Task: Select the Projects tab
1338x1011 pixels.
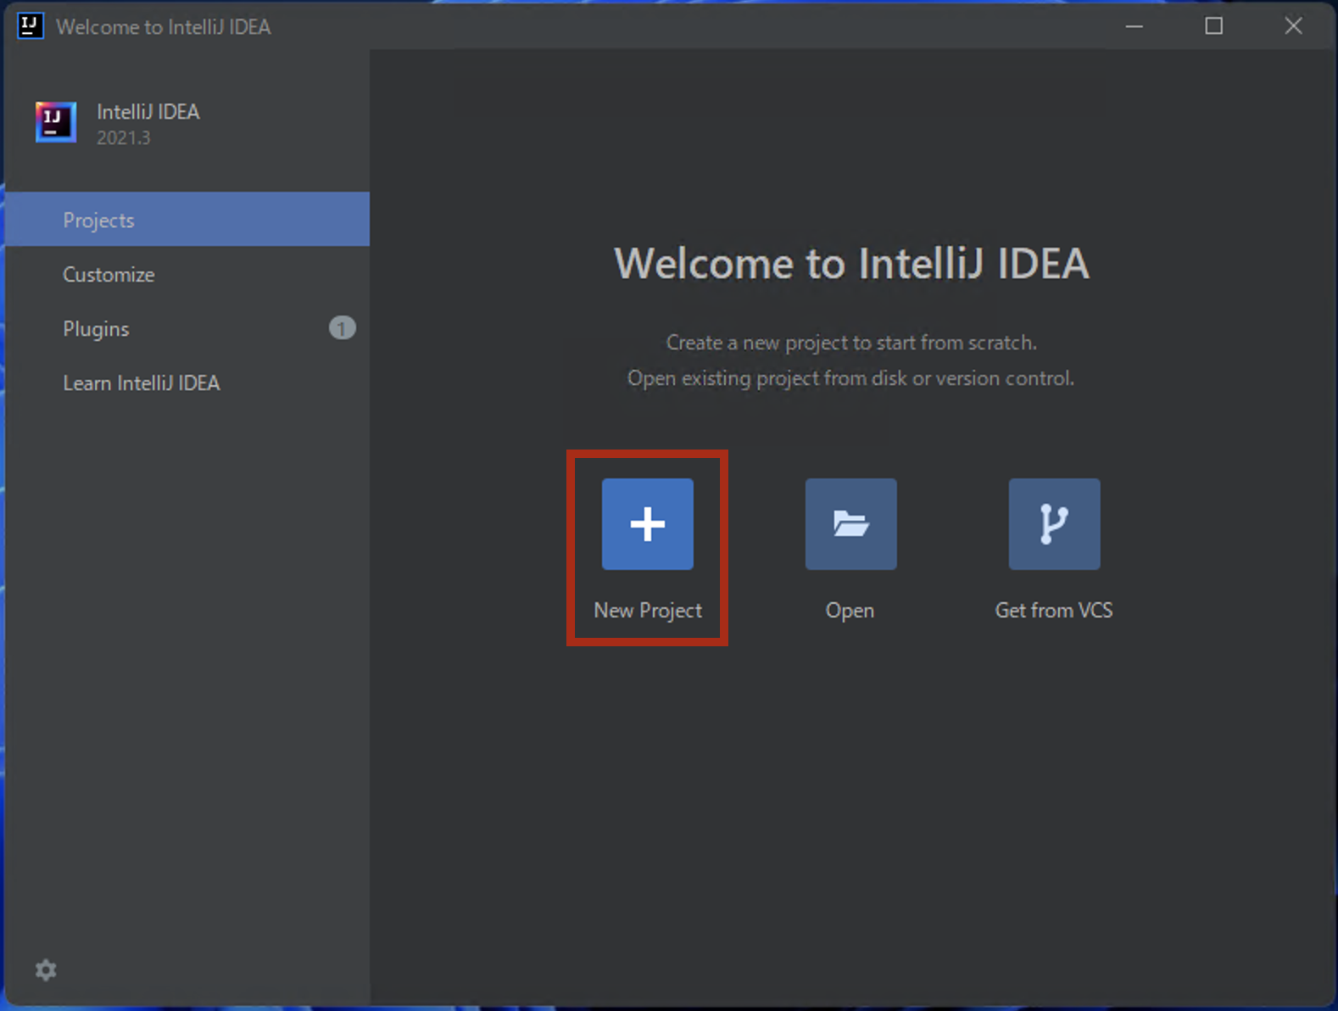Action: tap(187, 220)
